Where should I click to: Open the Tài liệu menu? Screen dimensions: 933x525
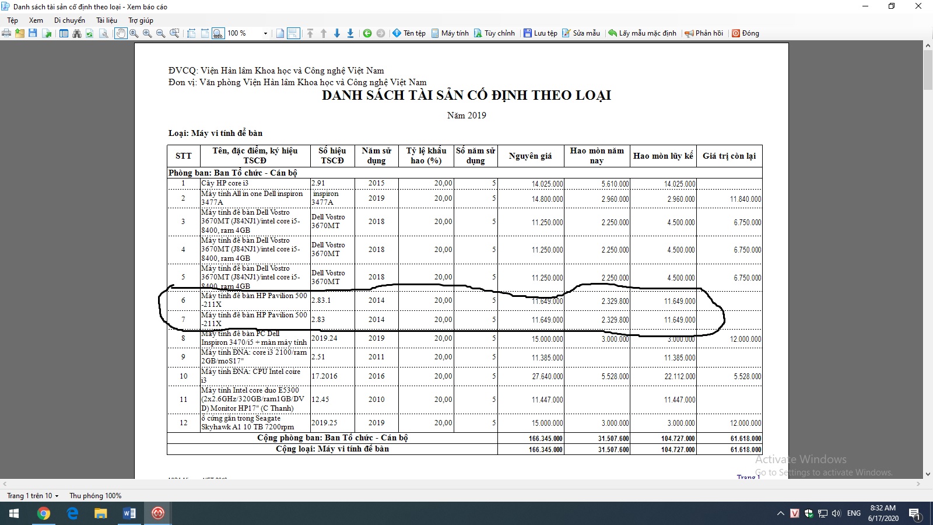[x=107, y=20]
